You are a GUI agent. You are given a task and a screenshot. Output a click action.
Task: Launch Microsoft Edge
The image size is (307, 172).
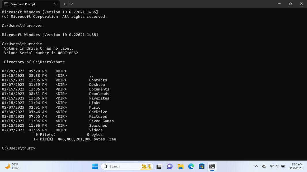pos(191,166)
